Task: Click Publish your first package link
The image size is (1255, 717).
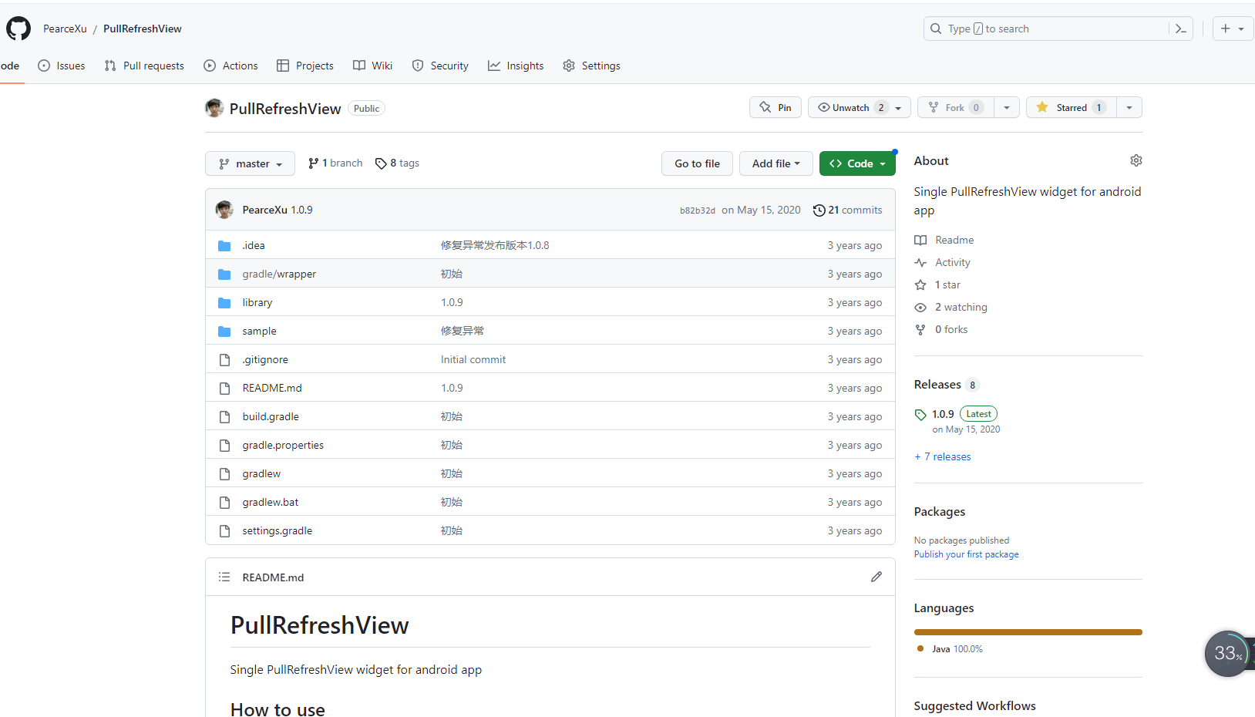Action: point(967,554)
